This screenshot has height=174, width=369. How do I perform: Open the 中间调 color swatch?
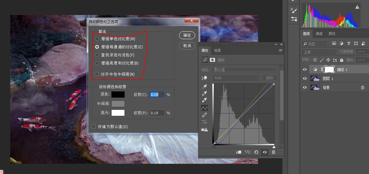click(x=118, y=103)
